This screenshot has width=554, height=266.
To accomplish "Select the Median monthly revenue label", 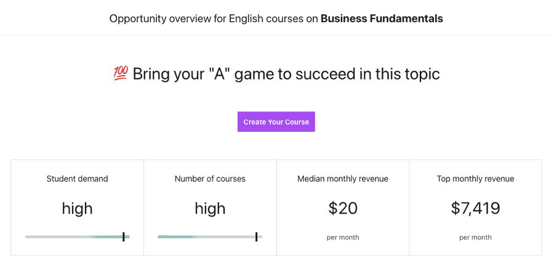I will click(x=343, y=179).
